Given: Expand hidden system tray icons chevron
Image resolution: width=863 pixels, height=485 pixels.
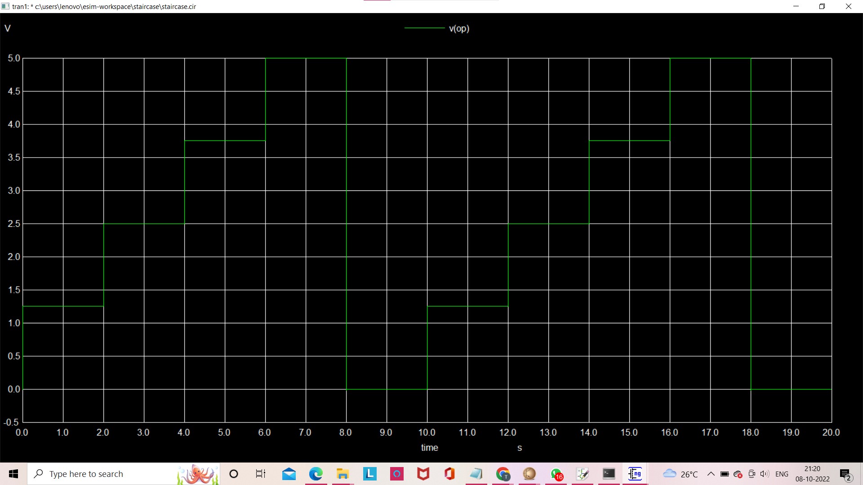Looking at the screenshot, I should (711, 474).
